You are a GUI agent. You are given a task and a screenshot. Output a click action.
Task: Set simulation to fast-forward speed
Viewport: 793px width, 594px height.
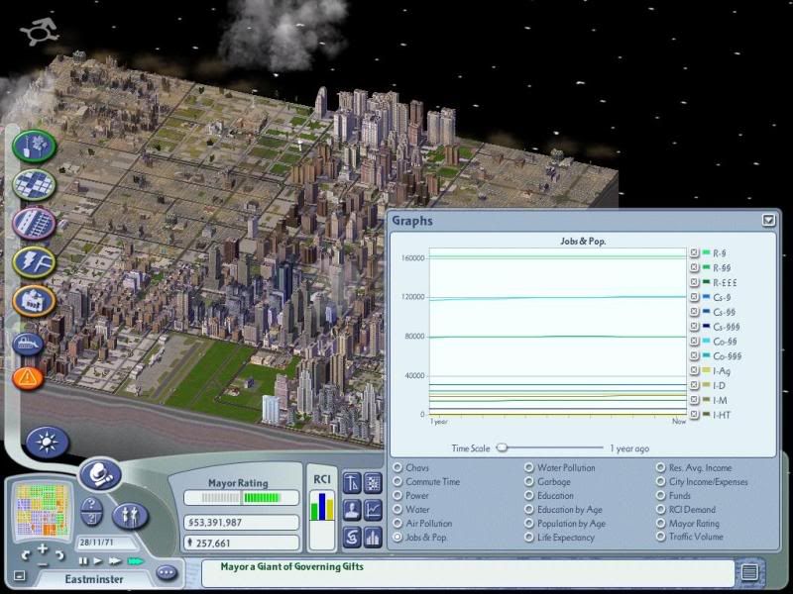pos(115,561)
